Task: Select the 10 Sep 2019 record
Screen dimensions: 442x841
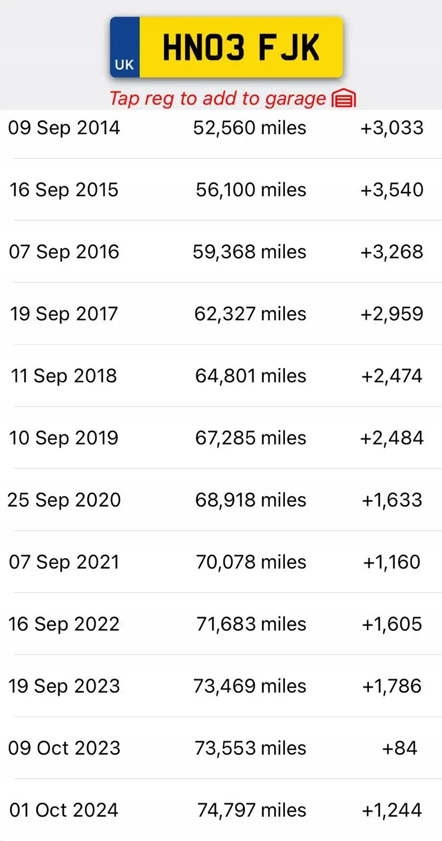Action: (x=221, y=438)
